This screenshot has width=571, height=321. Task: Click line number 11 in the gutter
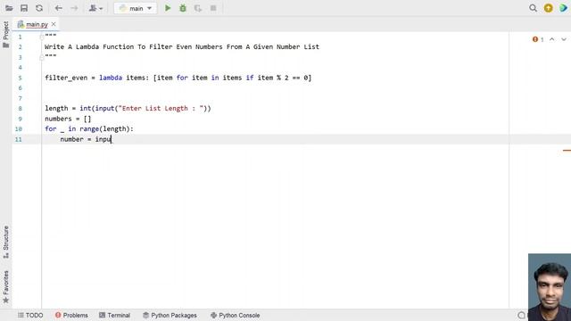[18, 139]
